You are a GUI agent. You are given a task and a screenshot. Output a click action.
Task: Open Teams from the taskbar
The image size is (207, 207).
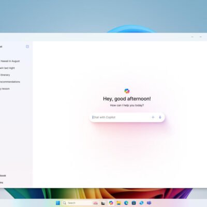click(149, 203)
